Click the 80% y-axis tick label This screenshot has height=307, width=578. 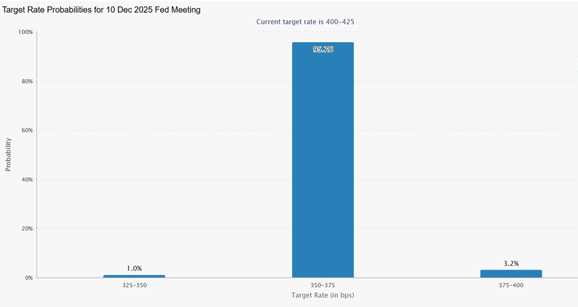26,82
